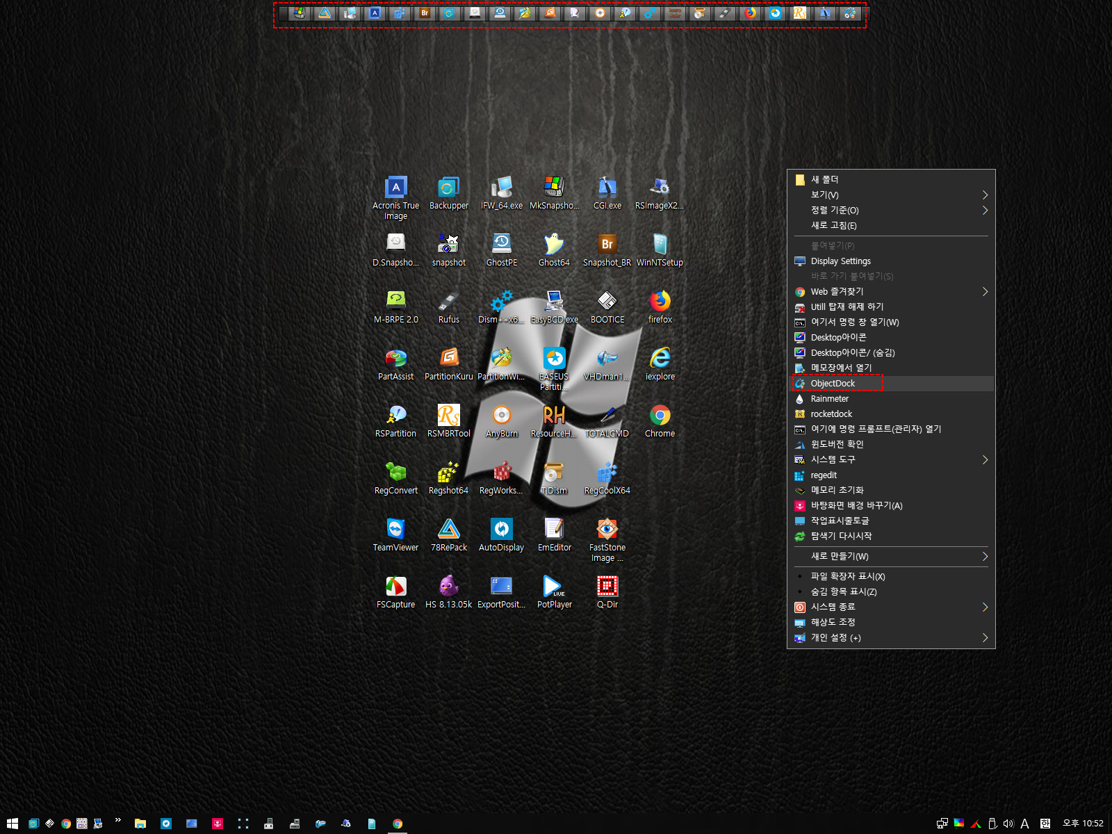Open Snapshot_BR desktop shortcut
1112x834 pixels.
tap(607, 250)
